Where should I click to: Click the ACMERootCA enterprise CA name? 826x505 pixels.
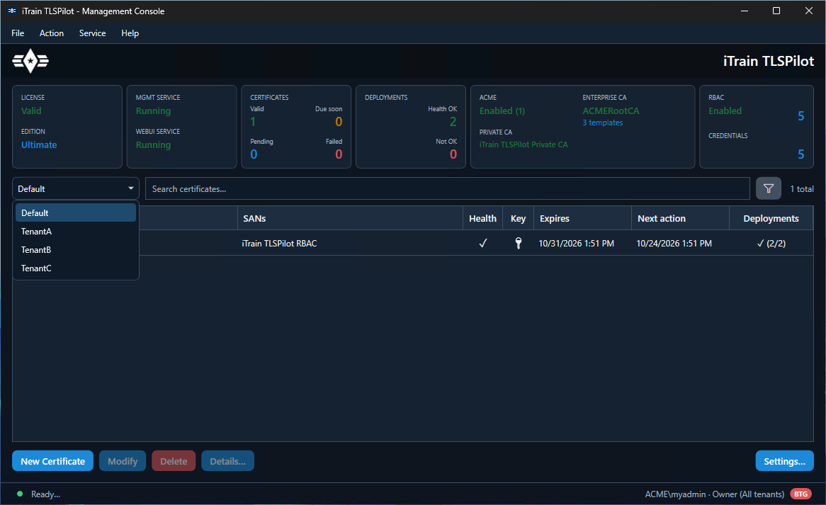[x=611, y=110]
